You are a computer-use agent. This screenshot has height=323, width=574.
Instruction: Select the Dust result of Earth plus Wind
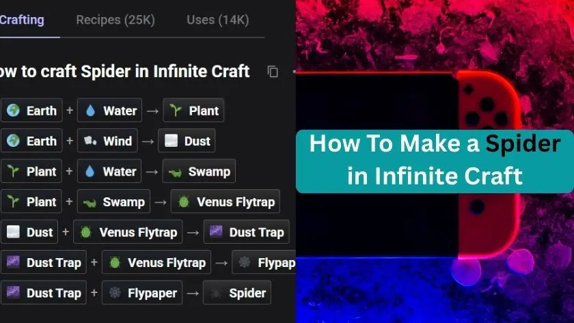[187, 141]
